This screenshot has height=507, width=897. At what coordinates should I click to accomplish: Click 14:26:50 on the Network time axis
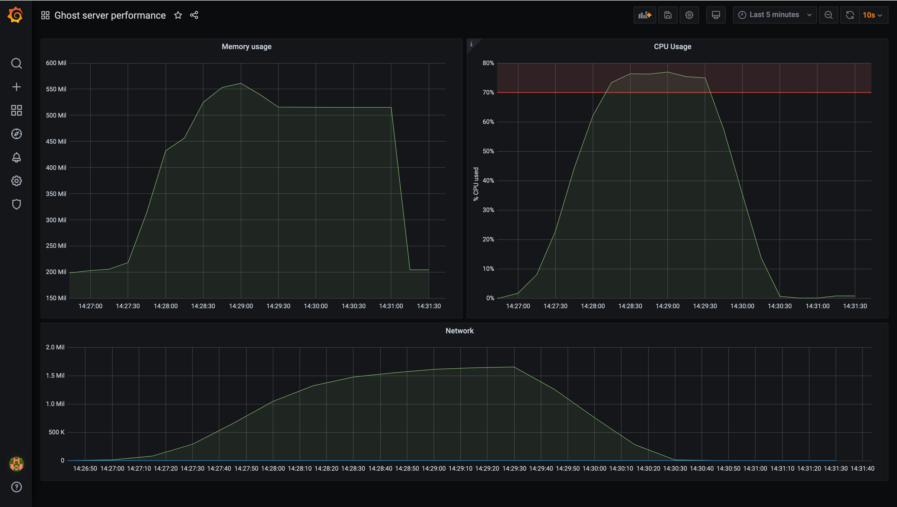[x=85, y=468]
